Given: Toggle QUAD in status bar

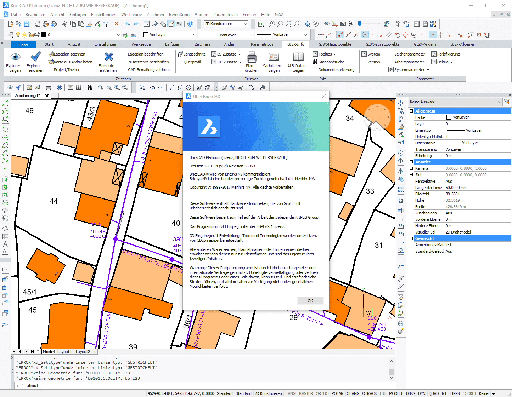Looking at the screenshot, I should (433, 393).
